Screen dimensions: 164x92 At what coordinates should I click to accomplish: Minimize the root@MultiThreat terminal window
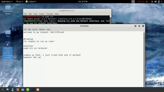(x=101, y=11)
